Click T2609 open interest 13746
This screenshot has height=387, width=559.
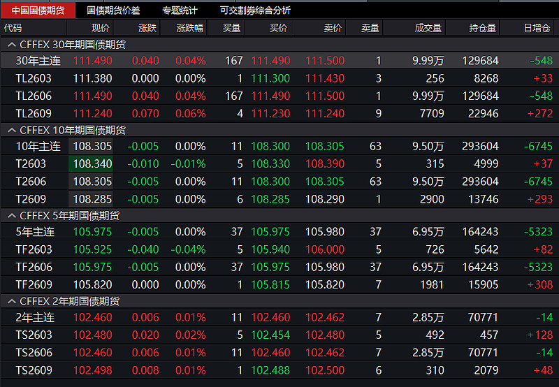[483, 199]
